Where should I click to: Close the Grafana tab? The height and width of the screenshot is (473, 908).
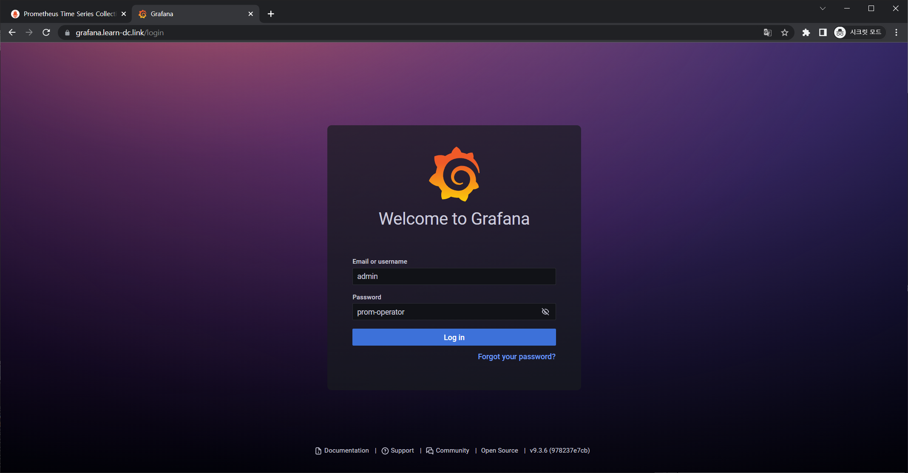coord(250,14)
